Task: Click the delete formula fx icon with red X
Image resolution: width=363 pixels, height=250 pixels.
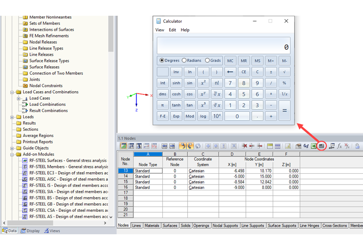Action: coord(347,146)
